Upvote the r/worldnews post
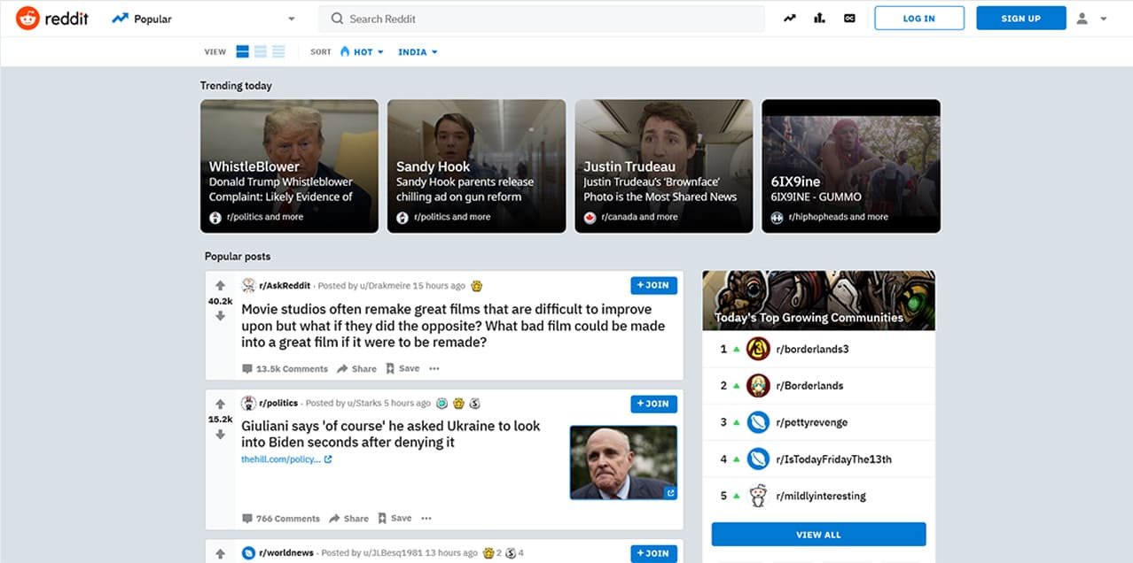 click(x=221, y=553)
